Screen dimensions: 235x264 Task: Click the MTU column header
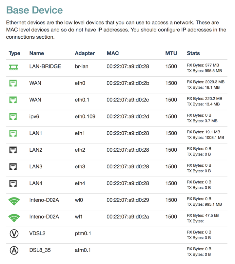pyautogui.click(x=171, y=53)
